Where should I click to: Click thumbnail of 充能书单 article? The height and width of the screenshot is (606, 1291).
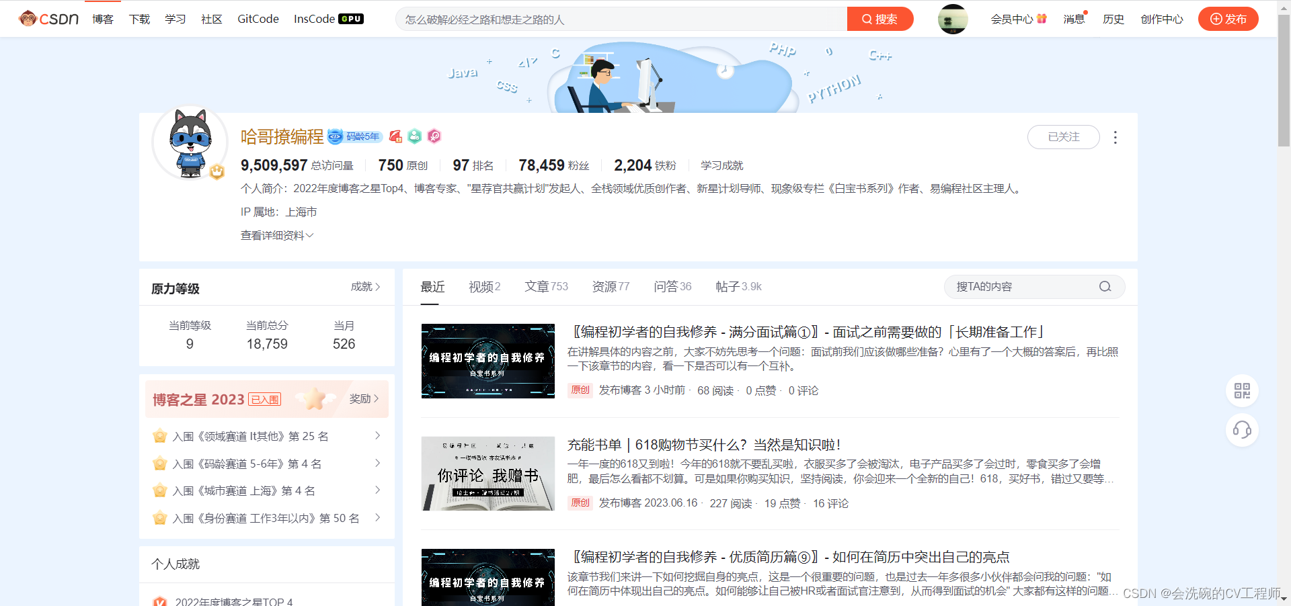click(488, 474)
